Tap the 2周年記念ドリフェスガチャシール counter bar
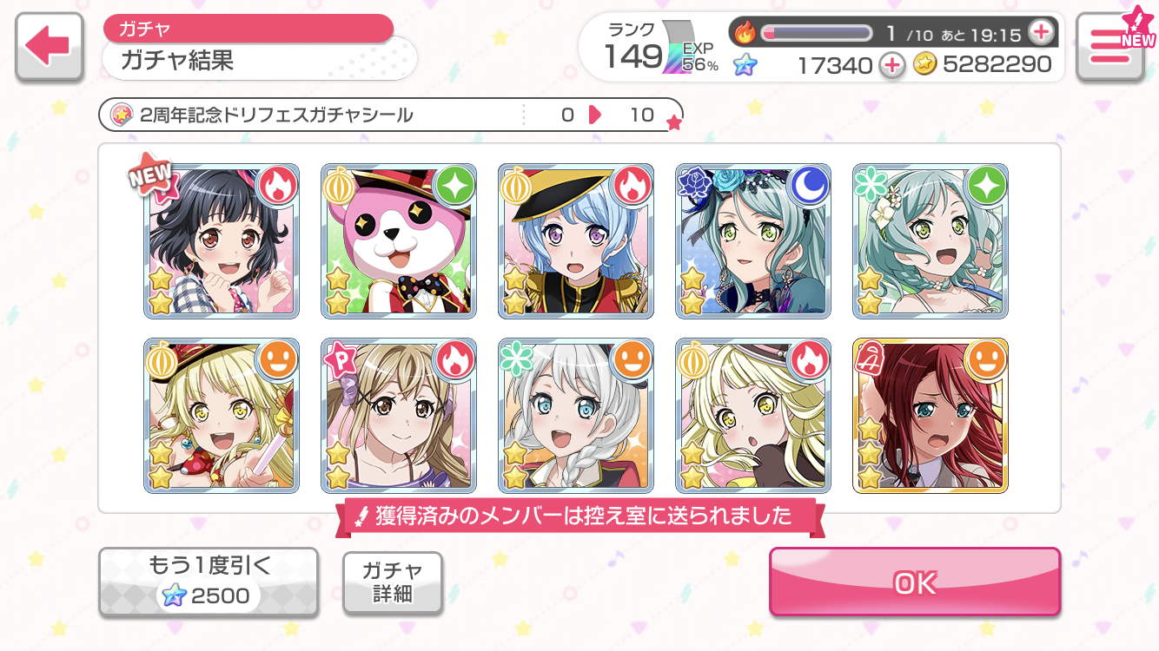The height and width of the screenshot is (651, 1159). pos(391,115)
